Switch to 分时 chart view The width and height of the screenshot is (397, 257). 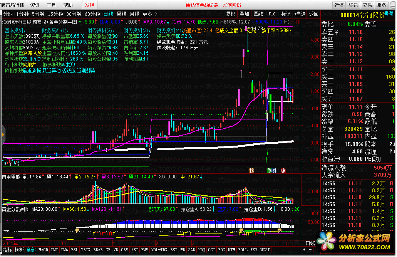[8, 14]
